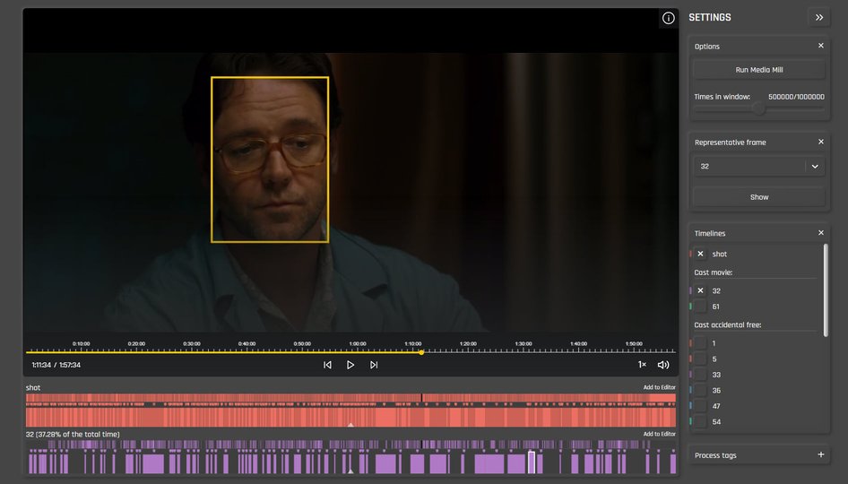This screenshot has width=848, height=484.
Task: Expand the Process tags panel
Action: point(820,454)
